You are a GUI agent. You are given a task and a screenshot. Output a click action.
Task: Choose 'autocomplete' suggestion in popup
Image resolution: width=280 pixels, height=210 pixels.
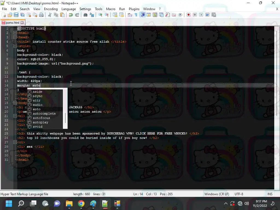pyautogui.click(x=45, y=113)
